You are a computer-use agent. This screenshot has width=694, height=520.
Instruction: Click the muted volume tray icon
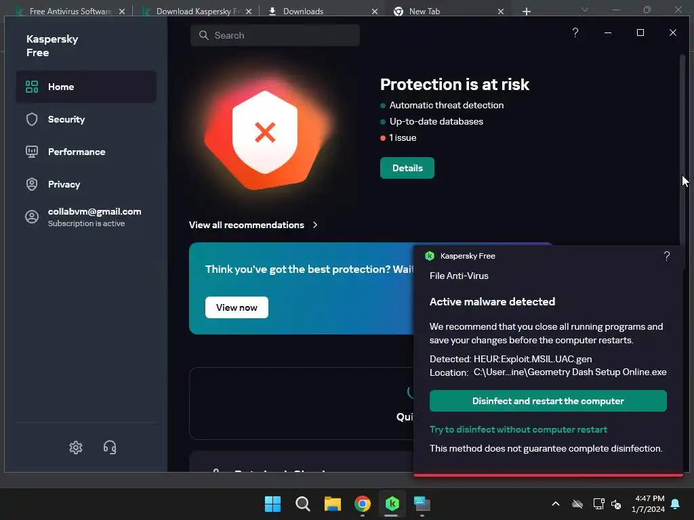point(615,504)
